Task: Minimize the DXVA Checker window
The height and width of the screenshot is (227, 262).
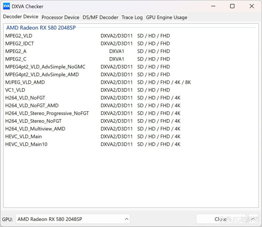Action: click(213, 6)
